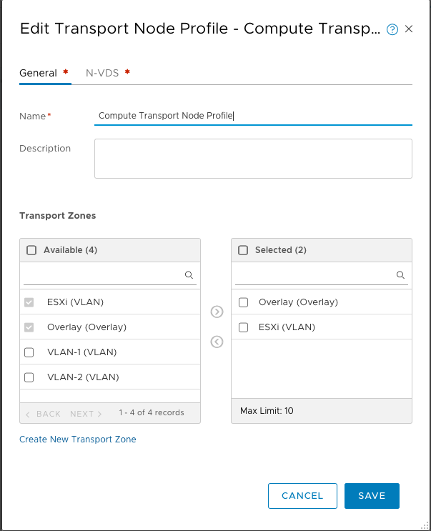Tick ESXi (VLAN) in the Selected list
Screen dimensions: 431x531
tap(243, 327)
